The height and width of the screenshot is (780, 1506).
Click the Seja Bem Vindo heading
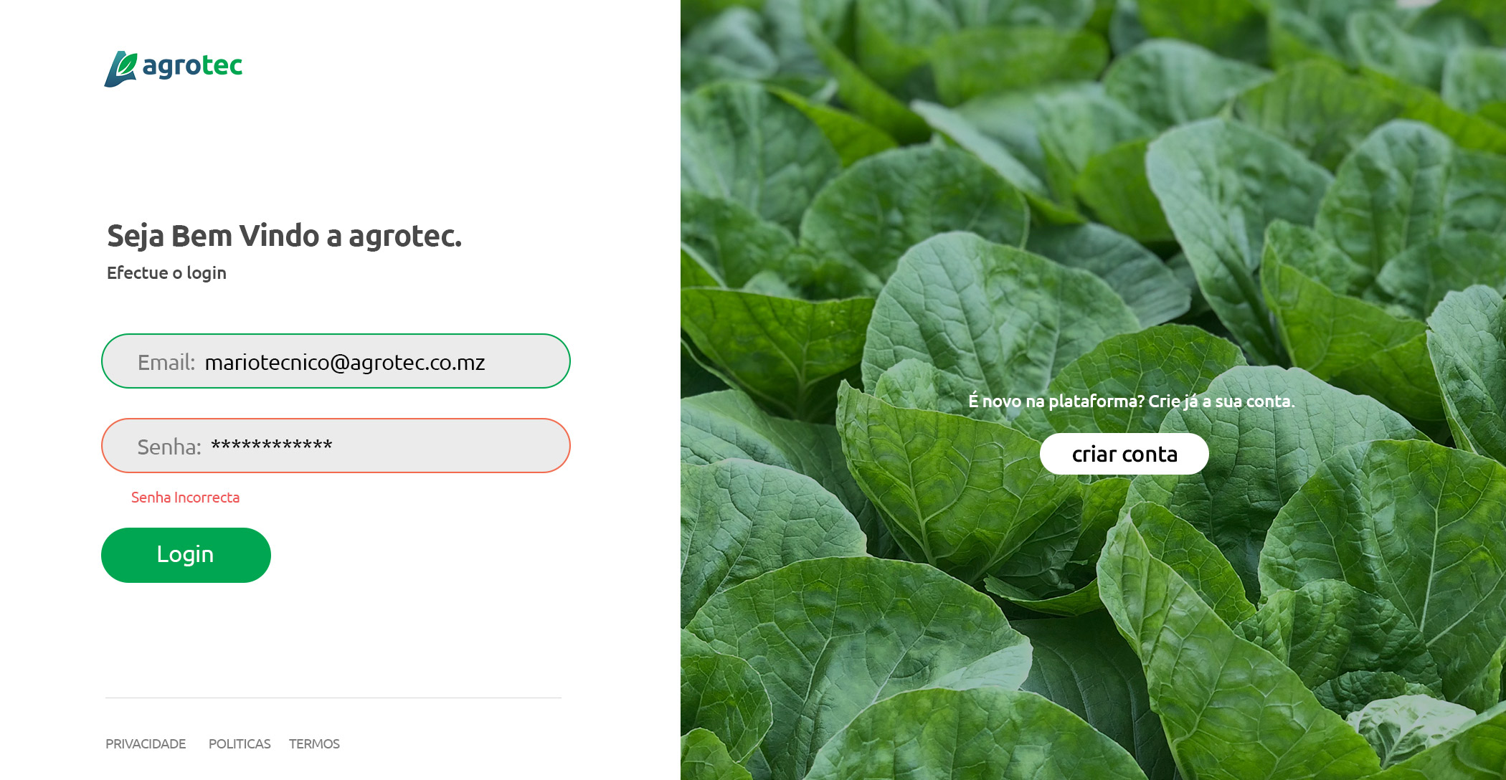(285, 237)
